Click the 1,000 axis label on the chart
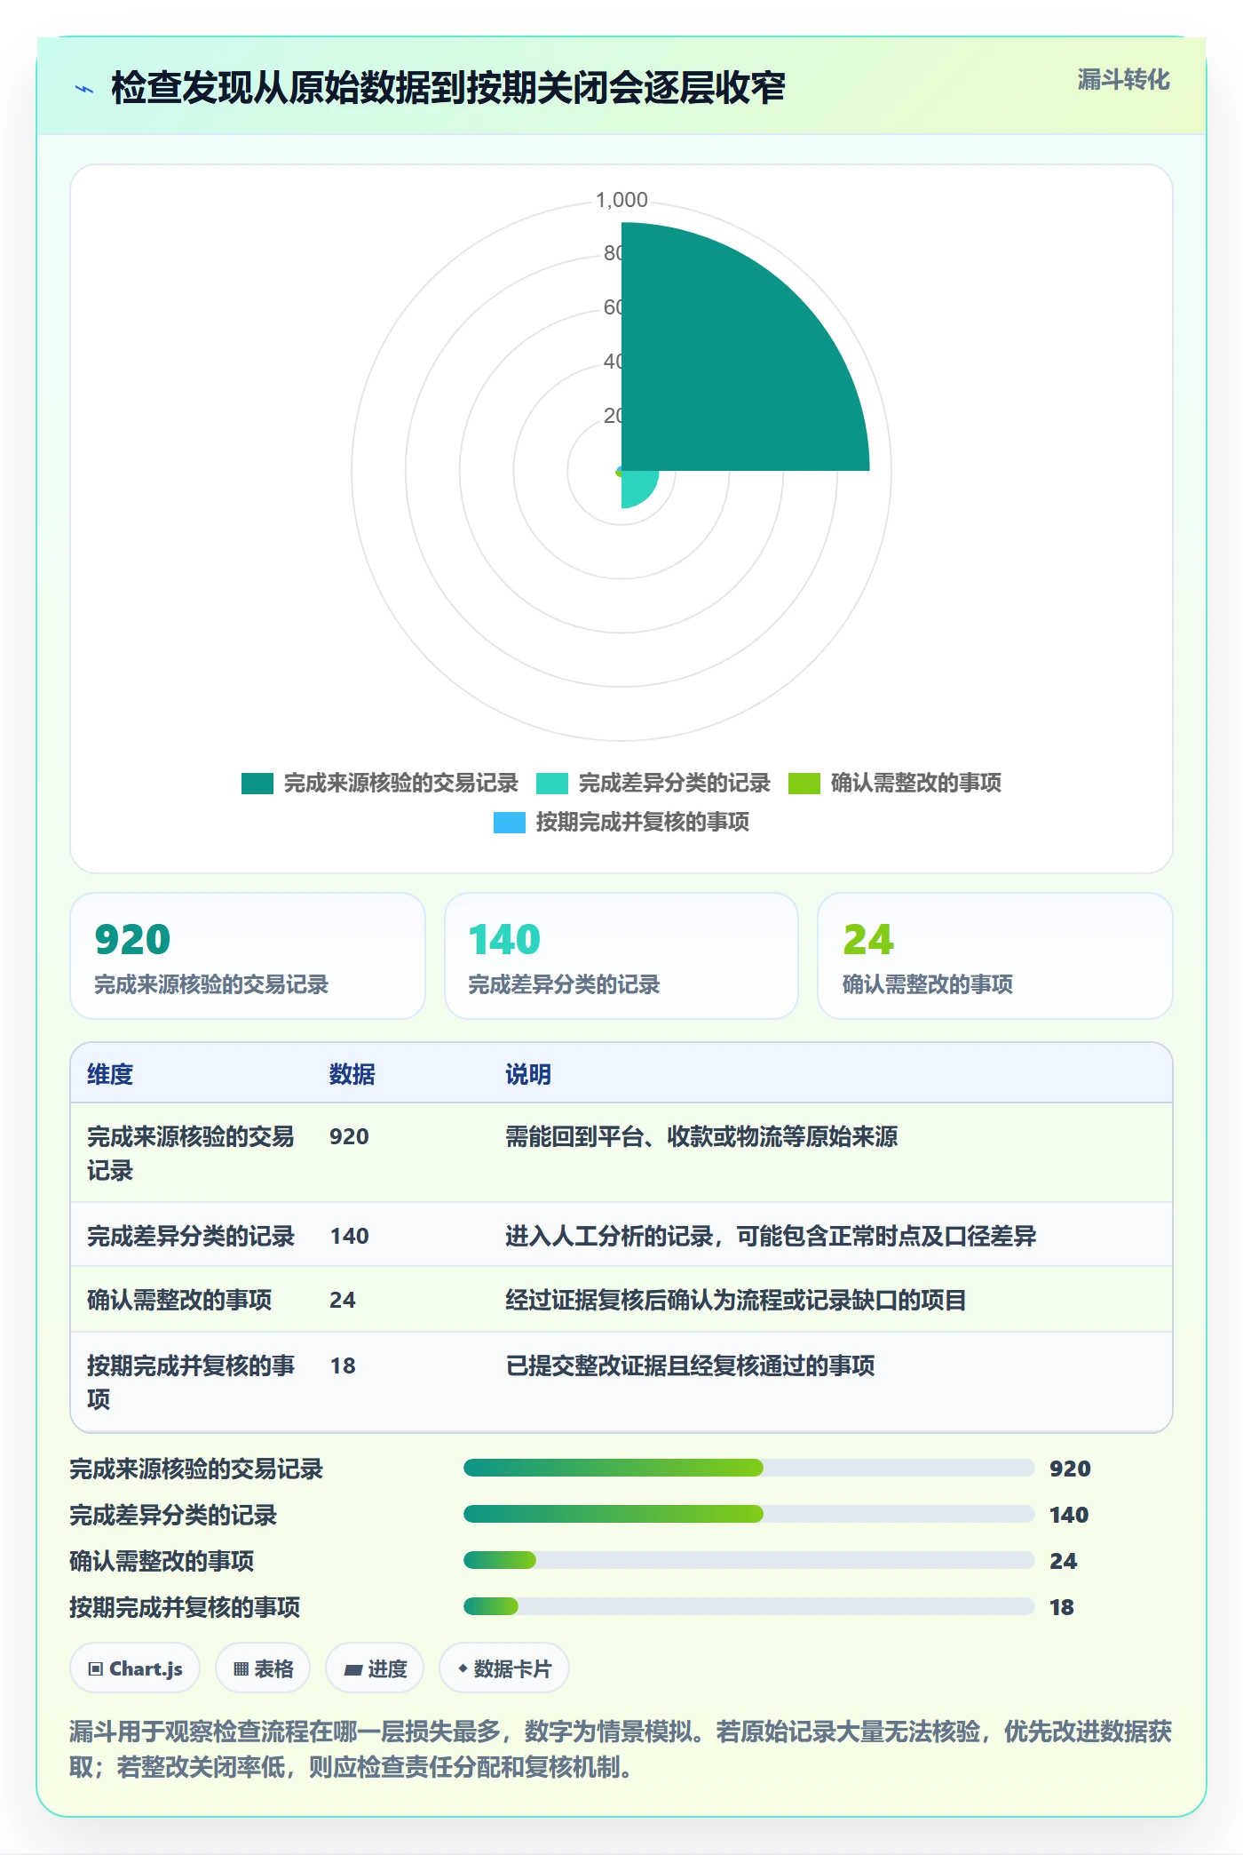Image resolution: width=1243 pixels, height=1855 pixels. tap(621, 200)
